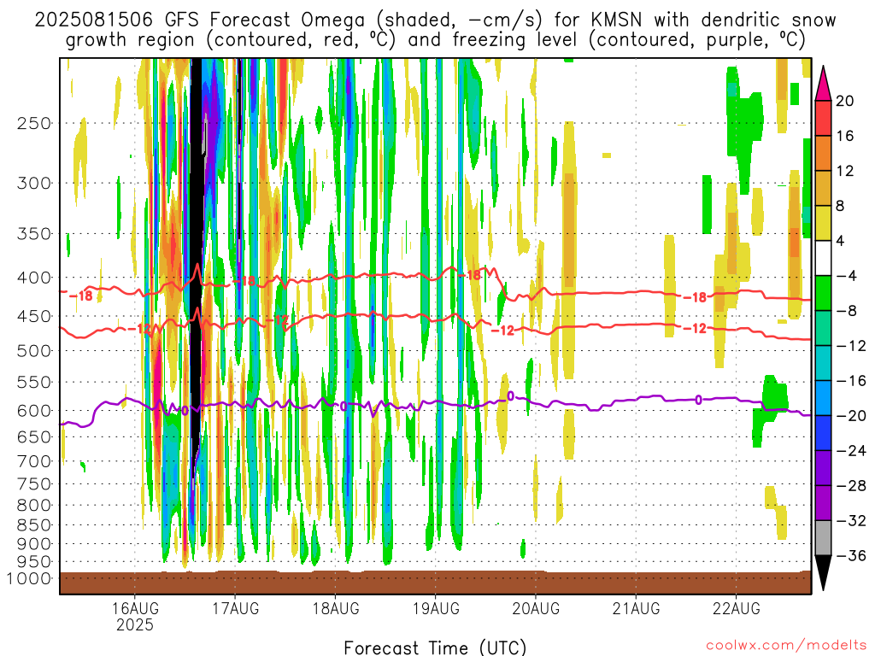Click the 600 pressure level label

pyautogui.click(x=34, y=411)
